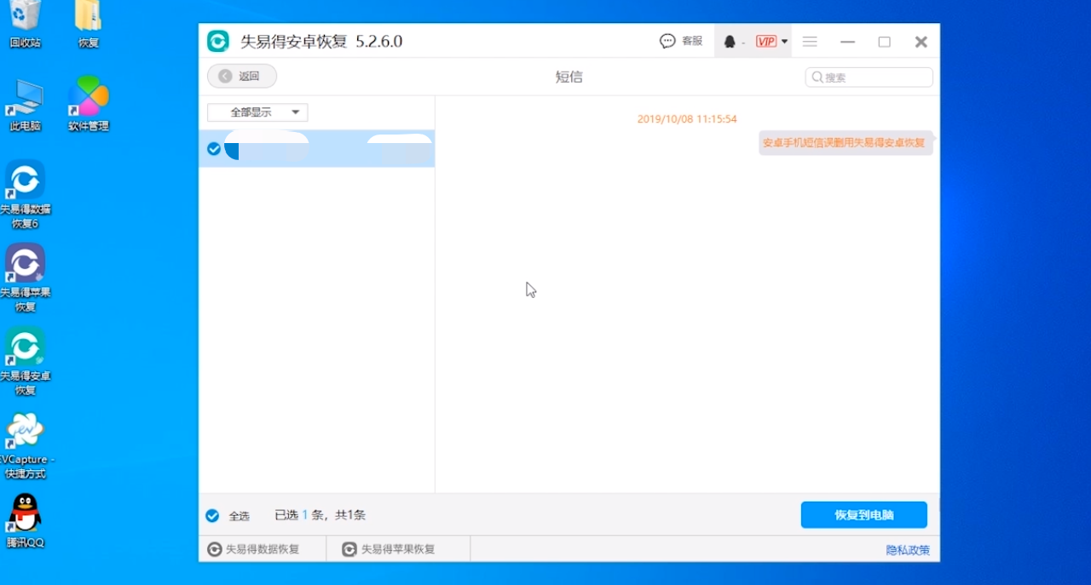The width and height of the screenshot is (1091, 585).
Task: Toggle checkbox on the SMS contact row
Action: tap(214, 149)
